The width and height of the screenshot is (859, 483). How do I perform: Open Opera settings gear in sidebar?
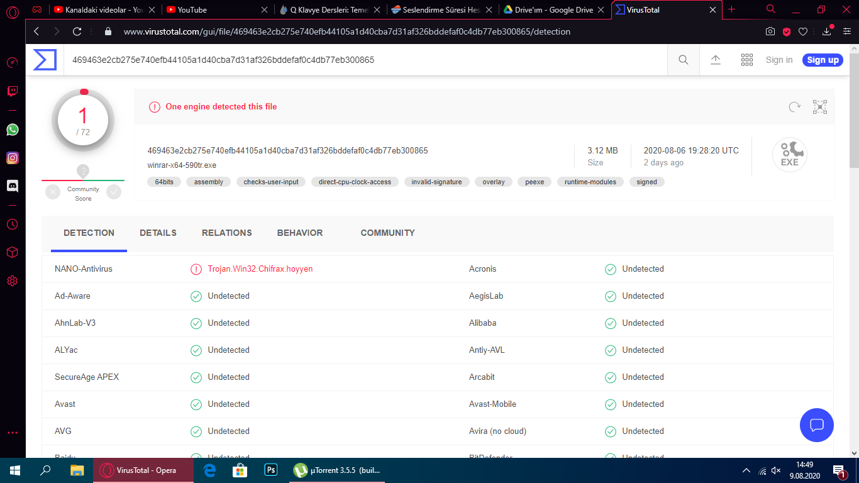[x=13, y=280]
